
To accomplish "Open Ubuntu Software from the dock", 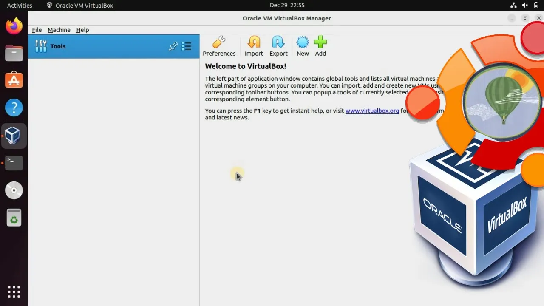I will pyautogui.click(x=14, y=80).
